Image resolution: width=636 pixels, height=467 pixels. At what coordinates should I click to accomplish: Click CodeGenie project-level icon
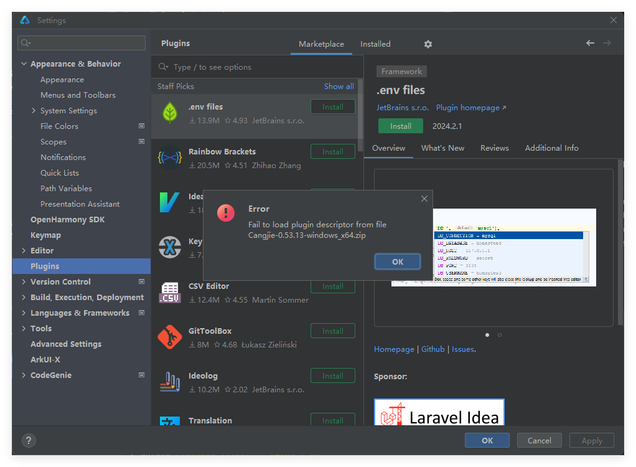tap(141, 375)
